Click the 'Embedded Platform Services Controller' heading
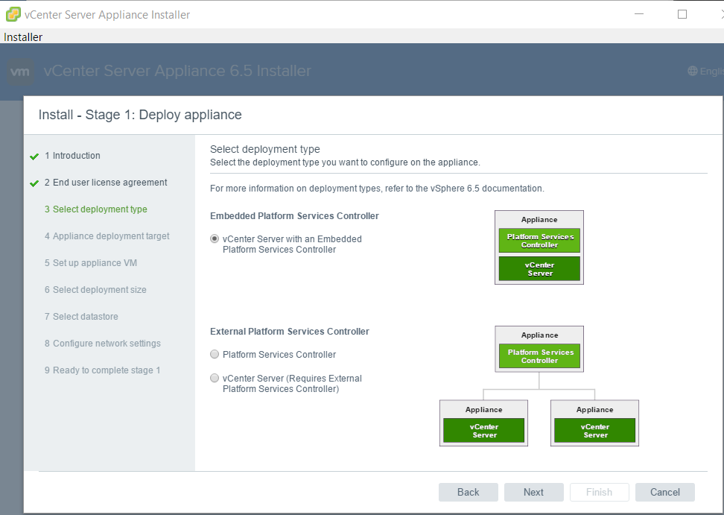Viewport: 724px width, 515px height. (x=294, y=215)
